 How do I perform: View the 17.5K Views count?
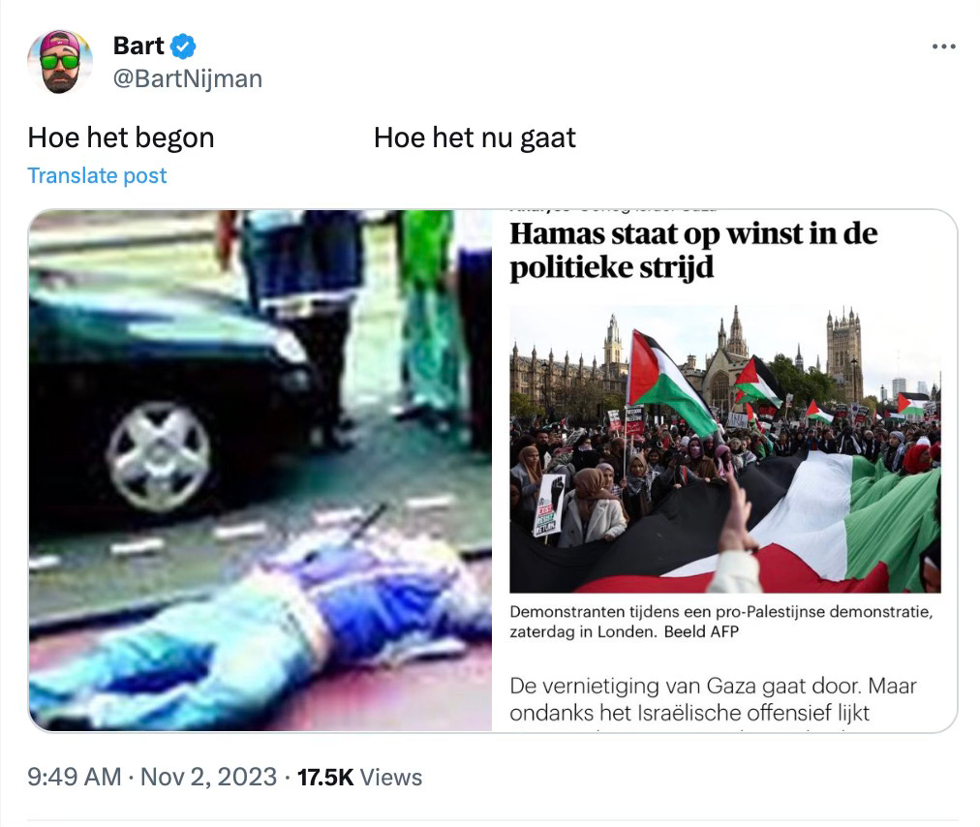coord(359,777)
